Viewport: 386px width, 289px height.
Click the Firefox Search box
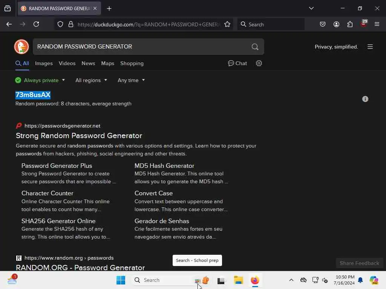click(271, 24)
